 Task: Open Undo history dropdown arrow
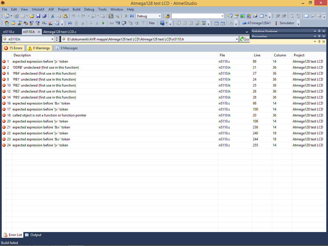click(x=79, y=16)
